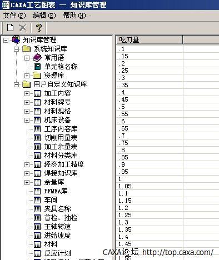This screenshot has height=260, width=219.
Task: Click the table icon beside 切削用量表
Action: (37, 138)
